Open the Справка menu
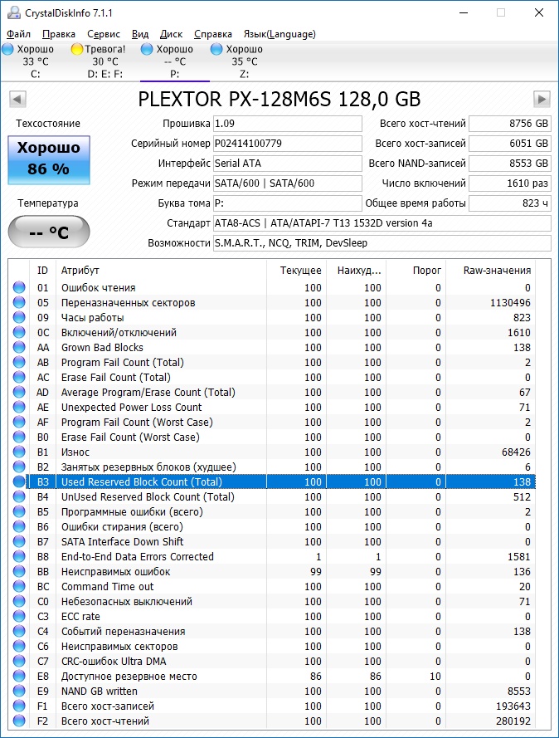This screenshot has height=738, width=559. tap(213, 34)
